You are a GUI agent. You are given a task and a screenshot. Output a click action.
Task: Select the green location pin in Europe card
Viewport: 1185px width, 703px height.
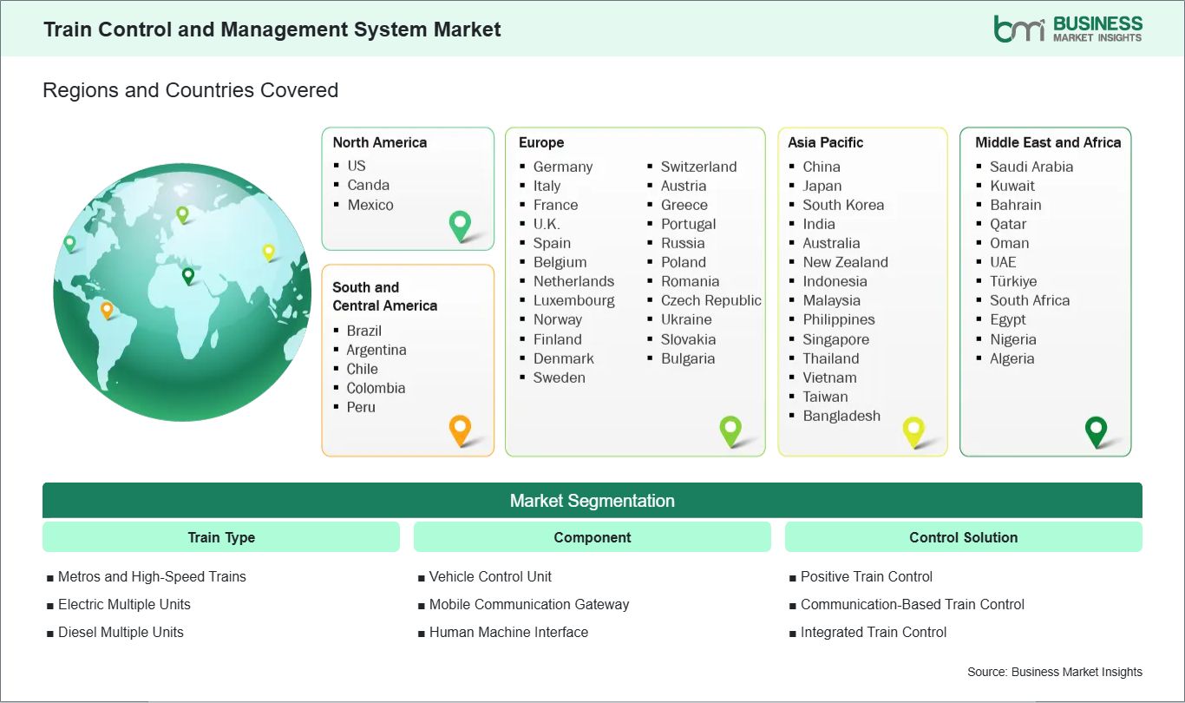point(730,429)
